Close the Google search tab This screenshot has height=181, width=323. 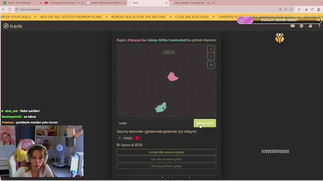pos(208,3)
